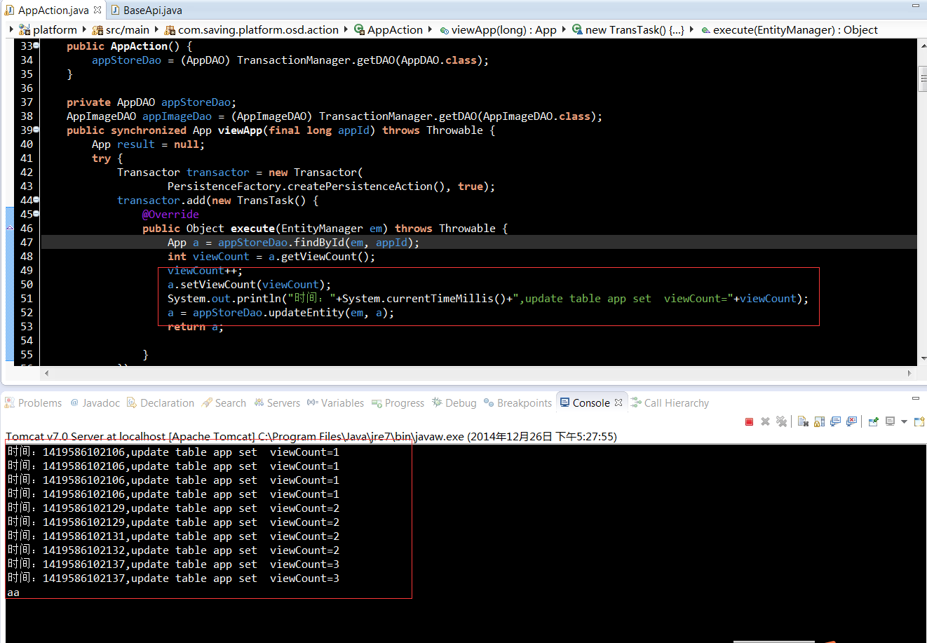Open Display Selected Console icon
The height and width of the screenshot is (643, 927).
point(891,421)
